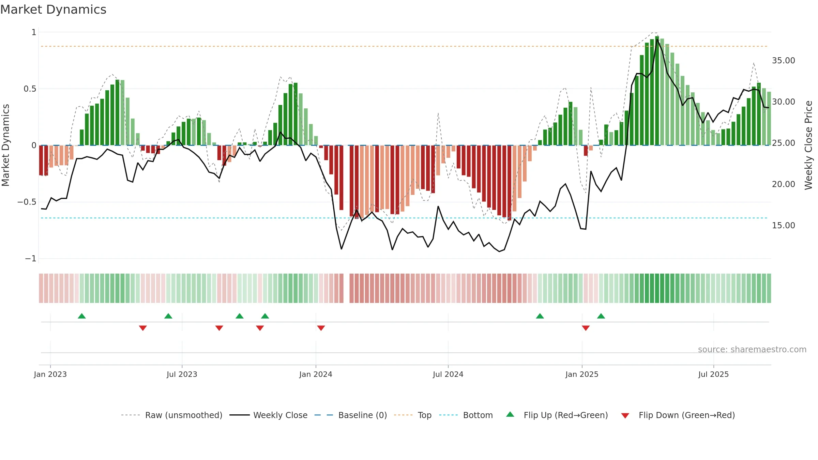
Task: Click the flip-down marker nearest Jan 2025
Action: (586, 328)
